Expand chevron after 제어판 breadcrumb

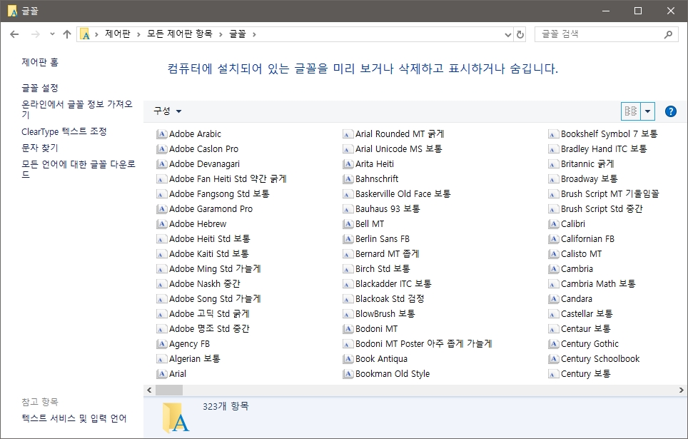138,34
